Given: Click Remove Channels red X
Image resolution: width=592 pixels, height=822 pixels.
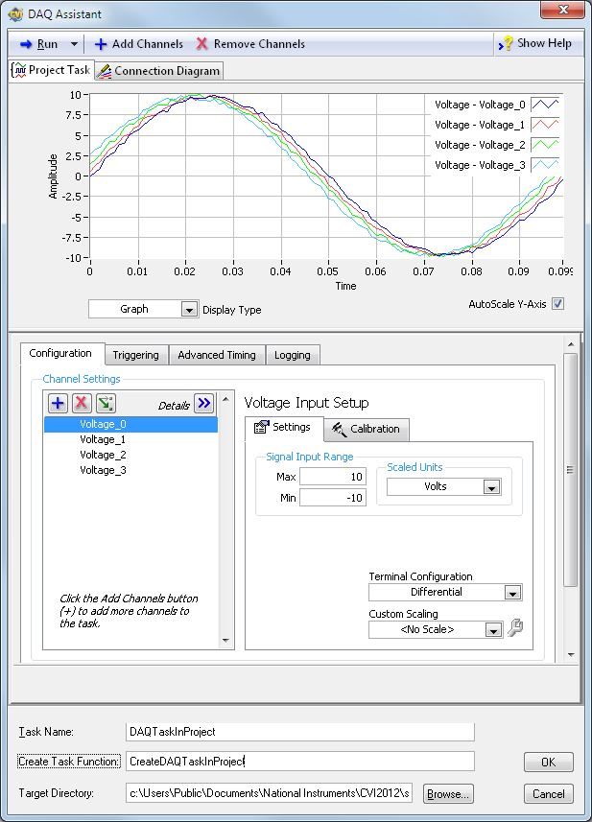Looking at the screenshot, I should tap(202, 44).
